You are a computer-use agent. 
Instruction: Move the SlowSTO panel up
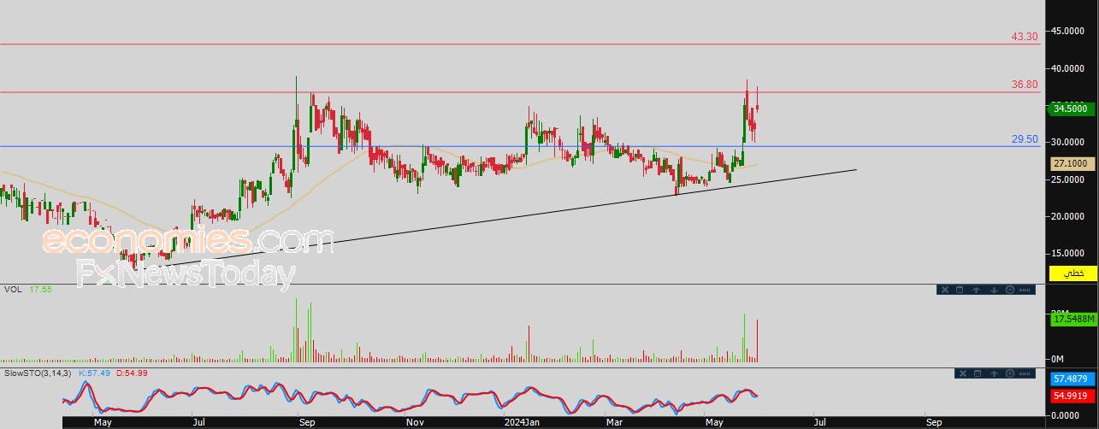(x=994, y=373)
